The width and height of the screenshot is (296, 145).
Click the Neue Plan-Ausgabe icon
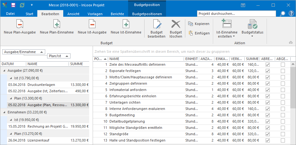coord(20,24)
